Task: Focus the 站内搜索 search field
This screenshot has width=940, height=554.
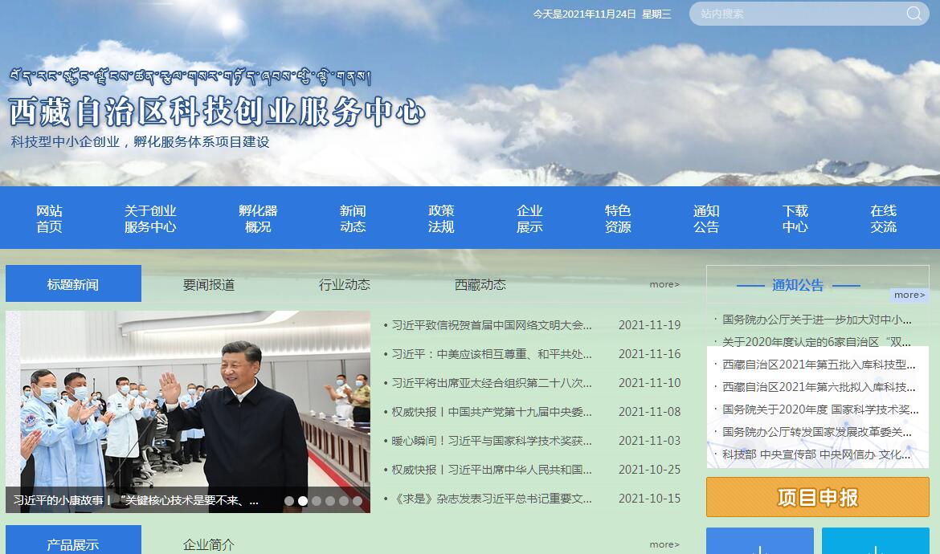Action: 795,14
